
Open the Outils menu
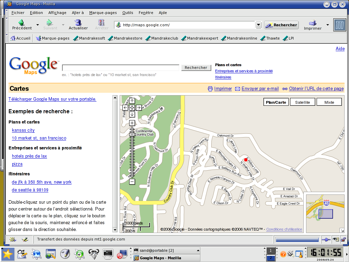coord(128,13)
